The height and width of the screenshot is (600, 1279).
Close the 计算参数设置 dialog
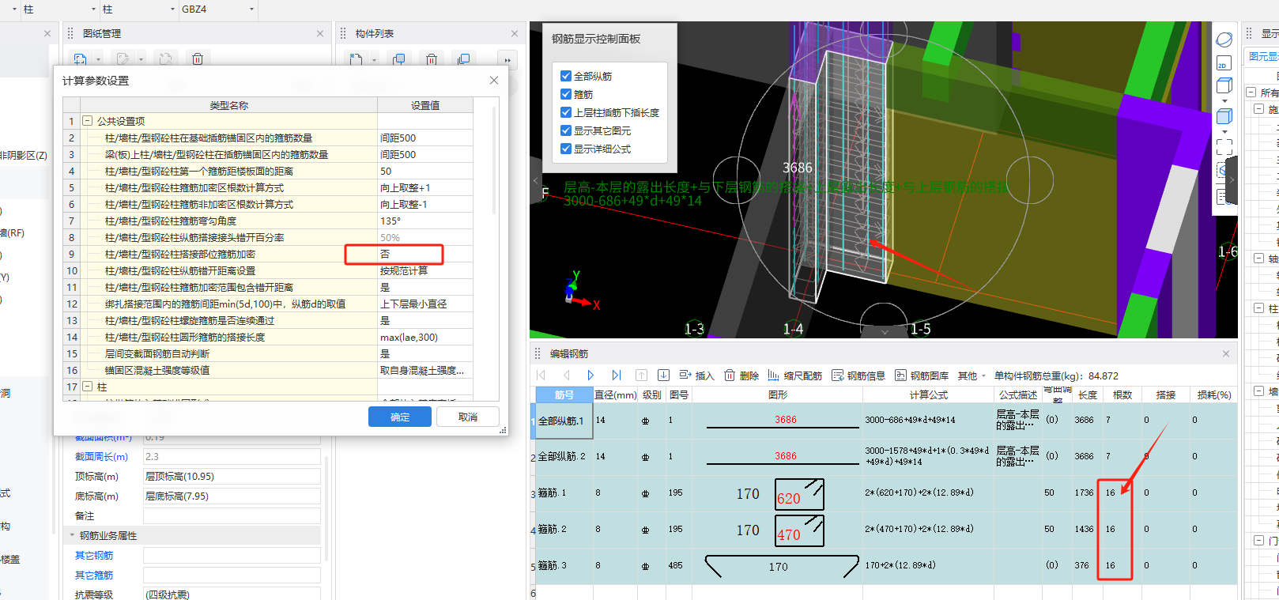pyautogui.click(x=494, y=81)
